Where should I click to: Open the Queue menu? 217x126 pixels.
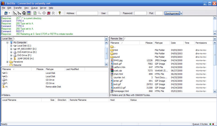[34, 8]
